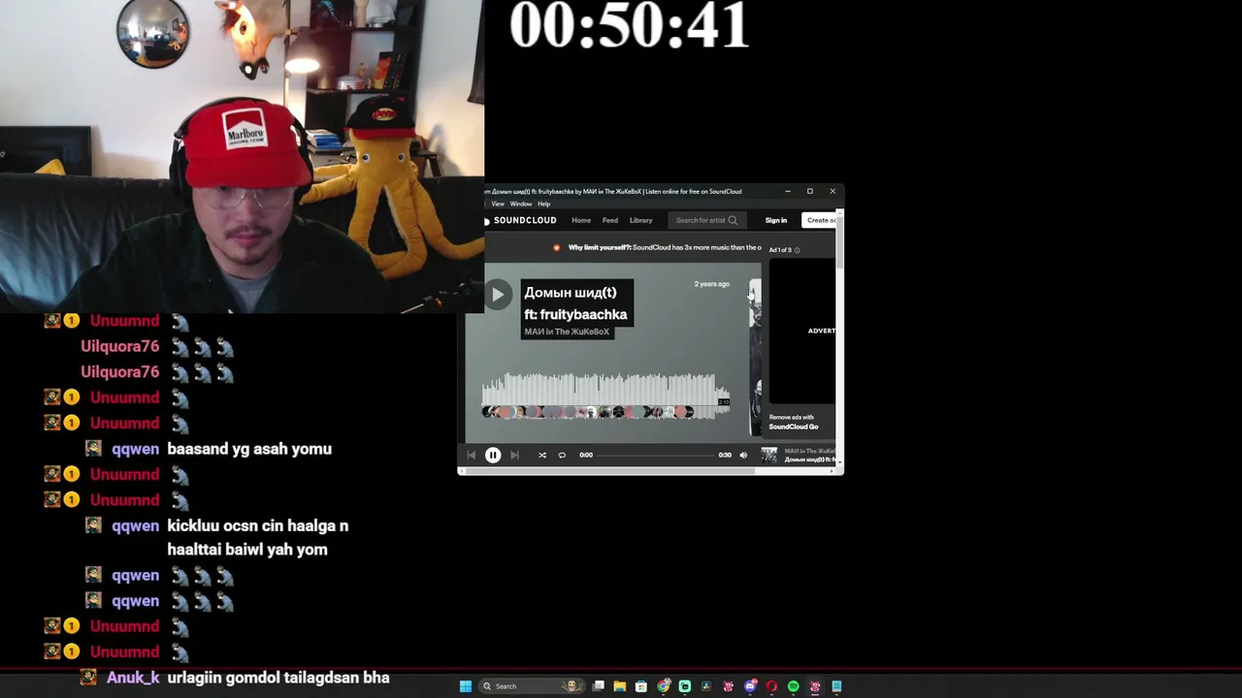This screenshot has height=698, width=1242.
Task: Open the Help menu
Action: coord(544,204)
